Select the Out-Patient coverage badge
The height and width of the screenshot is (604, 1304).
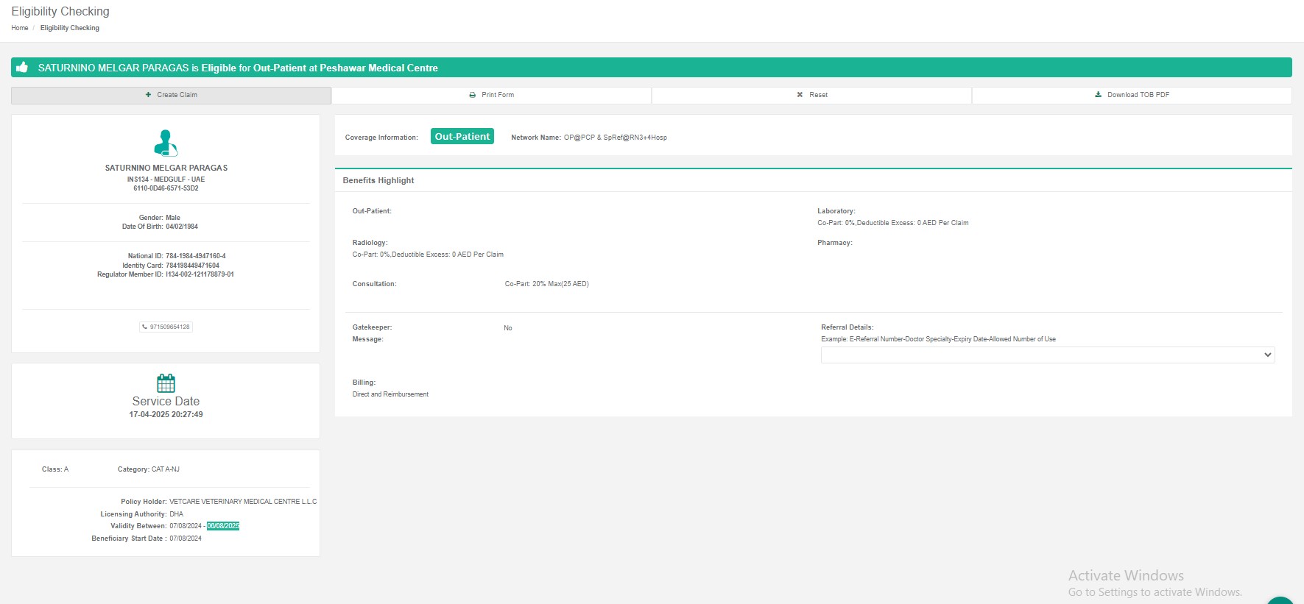pos(462,137)
